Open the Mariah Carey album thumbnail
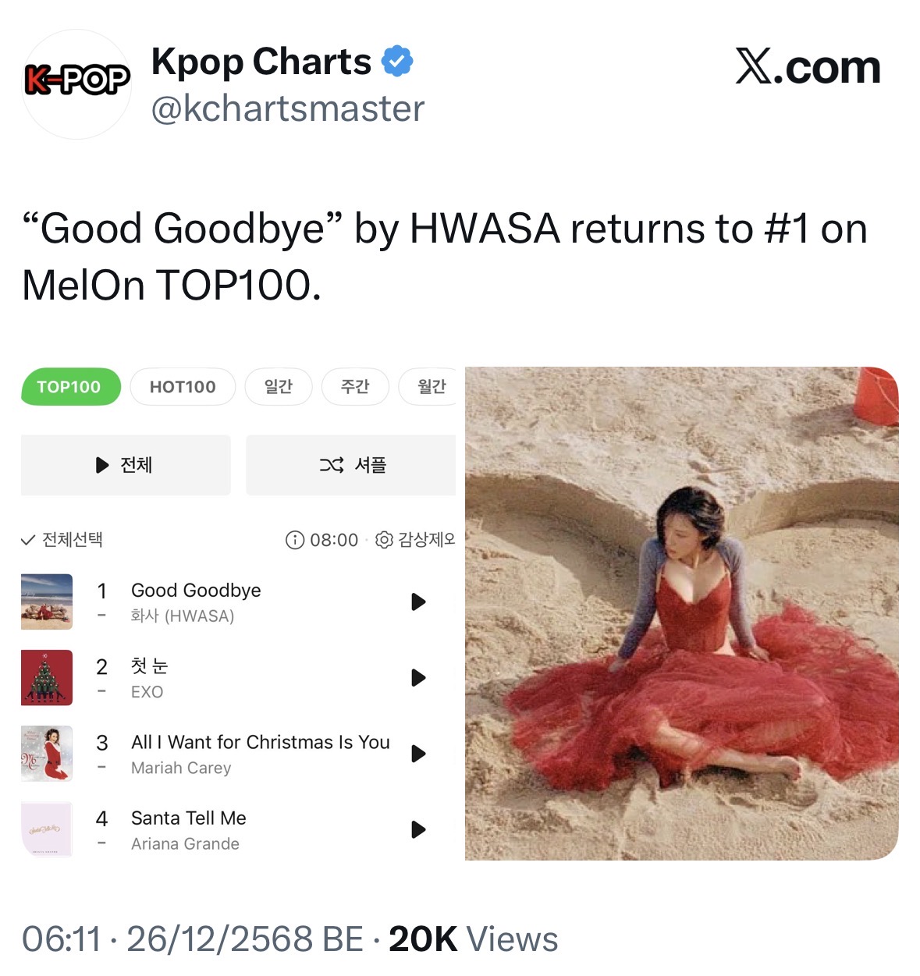The image size is (920, 976). click(47, 754)
